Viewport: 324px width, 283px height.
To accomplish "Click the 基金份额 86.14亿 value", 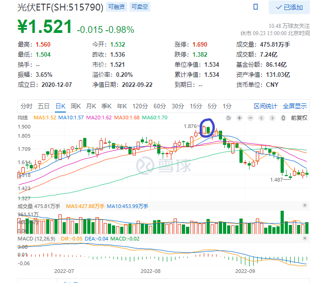I will 276,64.
